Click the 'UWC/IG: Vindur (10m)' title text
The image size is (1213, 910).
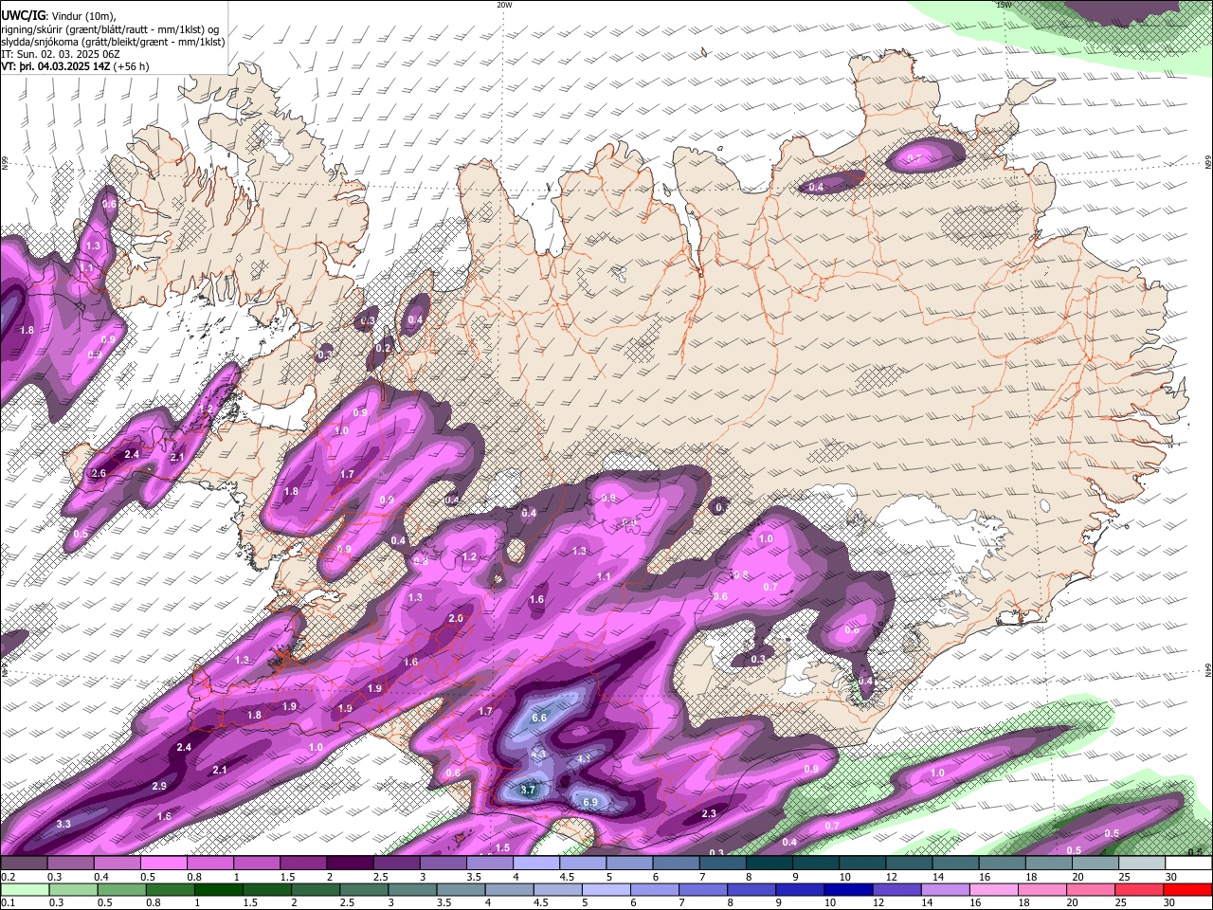click(x=59, y=14)
